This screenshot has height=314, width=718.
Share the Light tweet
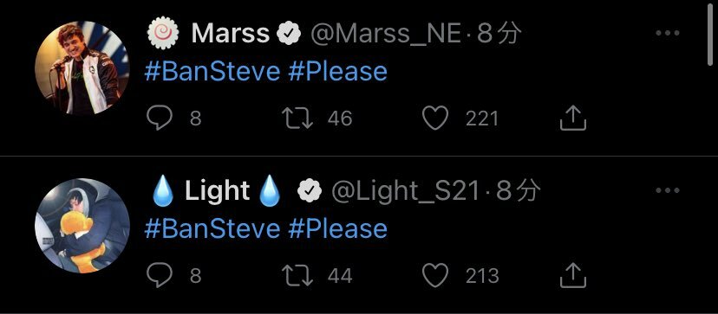(x=573, y=275)
